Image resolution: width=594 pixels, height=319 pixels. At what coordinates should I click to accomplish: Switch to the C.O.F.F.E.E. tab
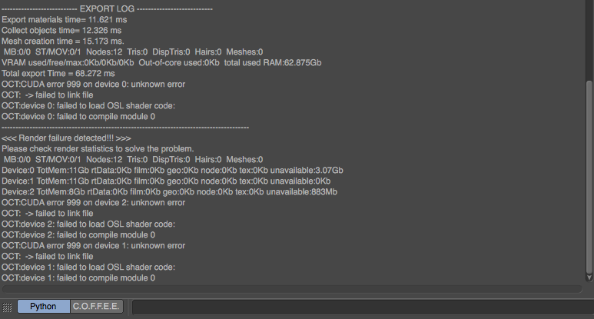[x=96, y=306]
